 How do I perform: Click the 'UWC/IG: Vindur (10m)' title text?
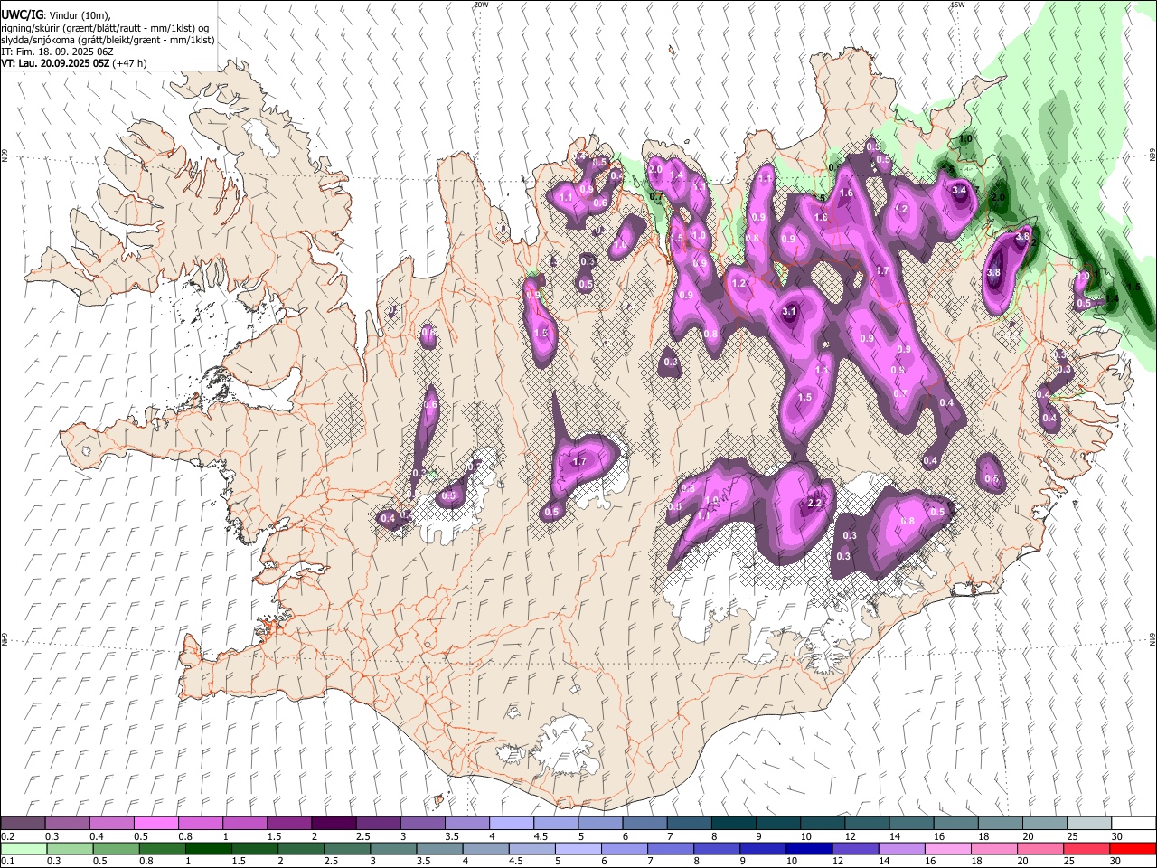[x=55, y=15]
